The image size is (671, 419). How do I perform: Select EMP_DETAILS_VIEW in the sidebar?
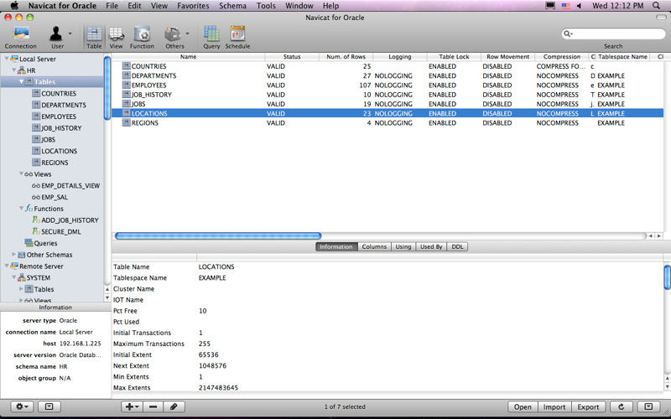point(70,185)
